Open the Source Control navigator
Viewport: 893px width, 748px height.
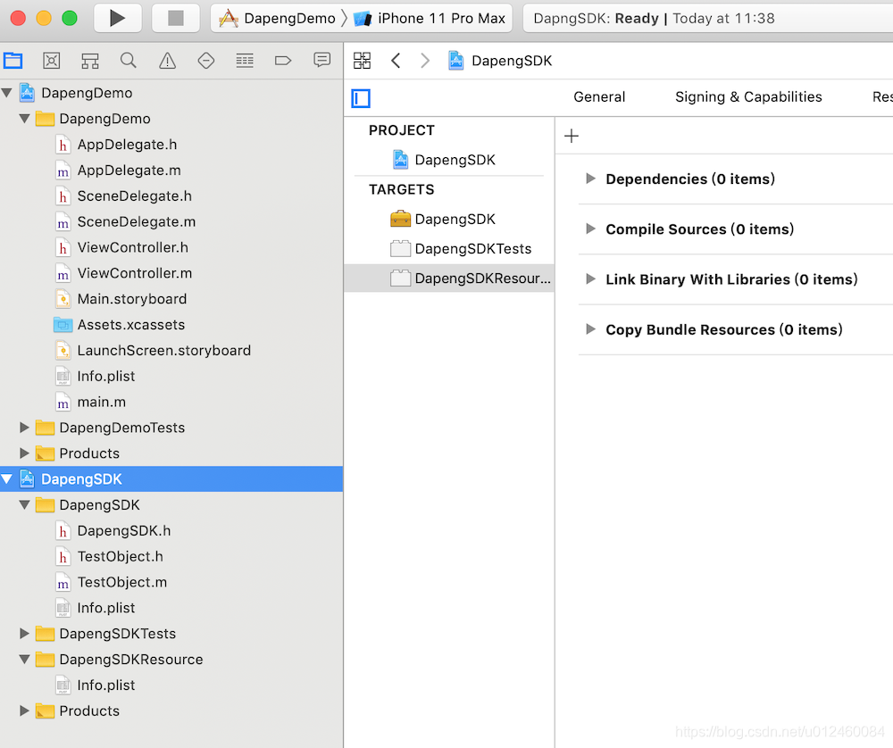pos(51,61)
